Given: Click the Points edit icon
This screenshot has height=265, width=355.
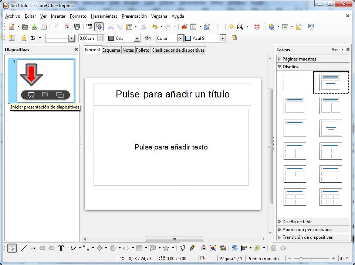Looking at the screenshot, I should (x=182, y=248).
